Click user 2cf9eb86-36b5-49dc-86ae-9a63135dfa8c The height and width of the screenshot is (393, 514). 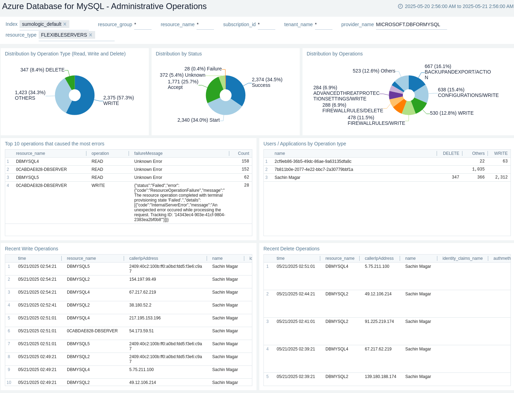click(x=313, y=161)
